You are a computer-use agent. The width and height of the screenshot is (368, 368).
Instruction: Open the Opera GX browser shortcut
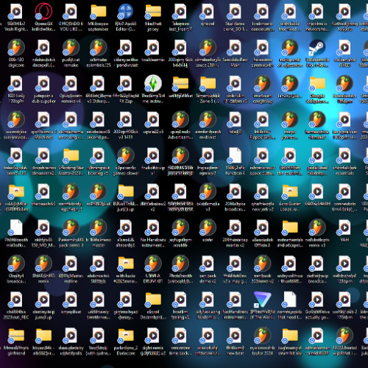tap(43, 11)
